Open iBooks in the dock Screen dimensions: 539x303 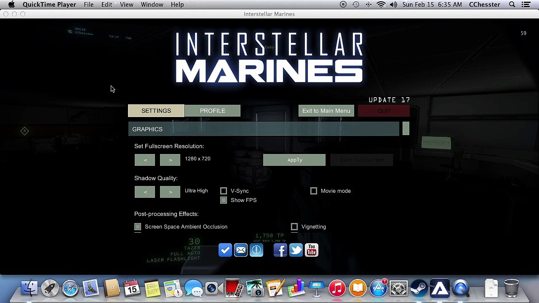(358, 289)
